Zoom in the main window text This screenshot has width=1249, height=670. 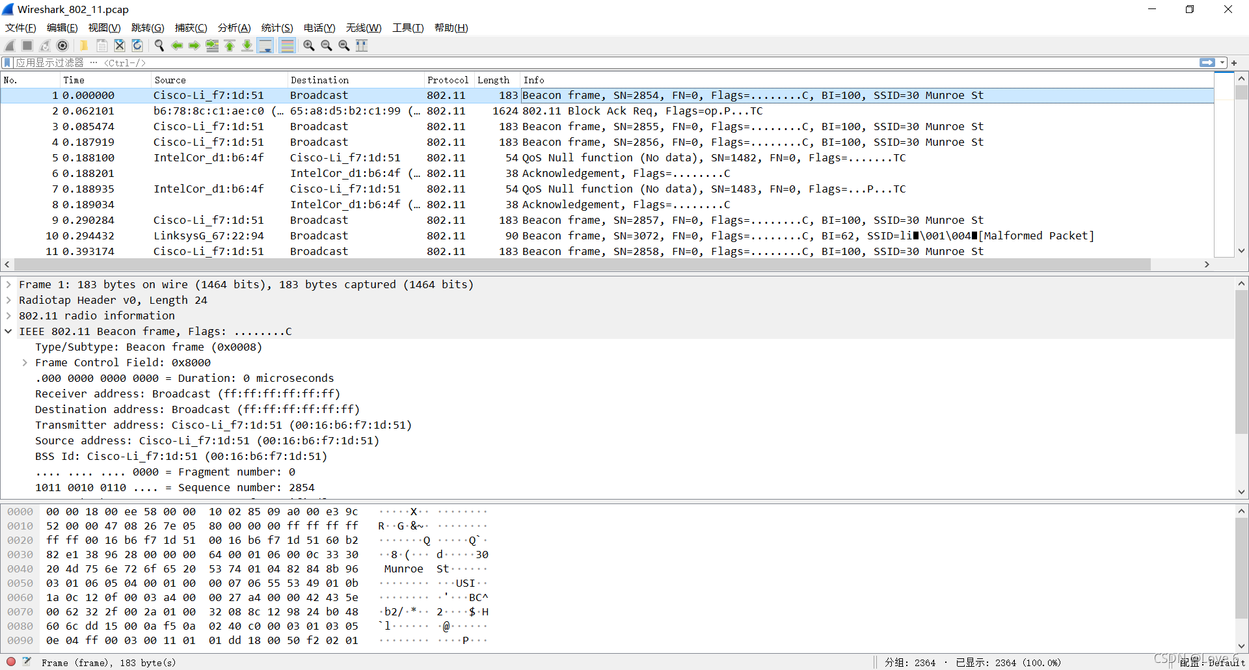point(309,46)
